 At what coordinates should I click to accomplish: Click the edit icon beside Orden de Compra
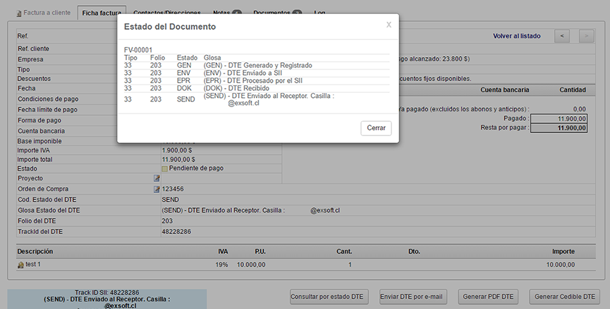point(157,189)
